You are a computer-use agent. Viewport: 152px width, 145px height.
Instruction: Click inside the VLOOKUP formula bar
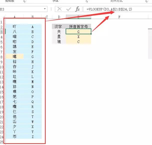coord(118,9)
